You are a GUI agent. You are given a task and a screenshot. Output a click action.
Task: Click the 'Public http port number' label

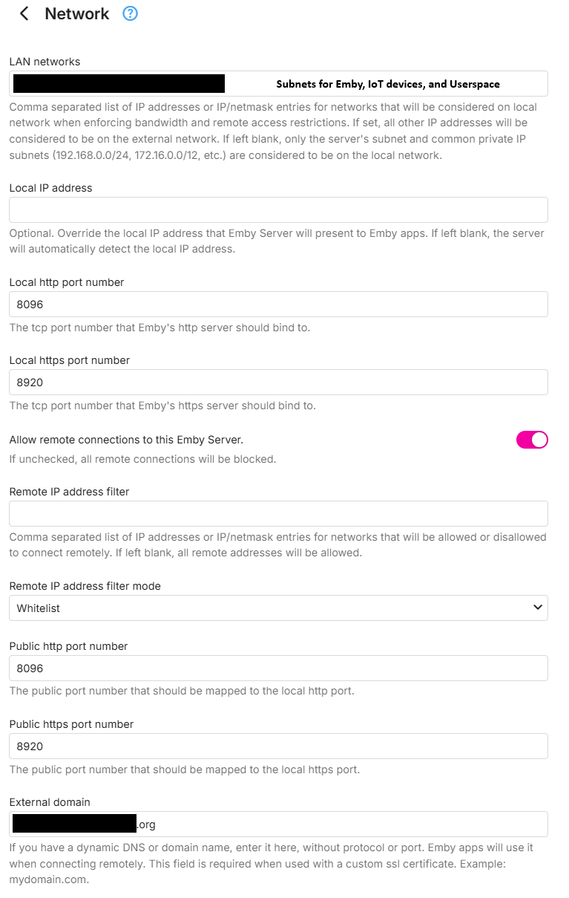pyautogui.click(x=68, y=646)
